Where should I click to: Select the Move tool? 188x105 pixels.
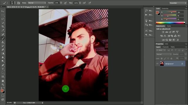pyautogui.click(x=3, y=11)
